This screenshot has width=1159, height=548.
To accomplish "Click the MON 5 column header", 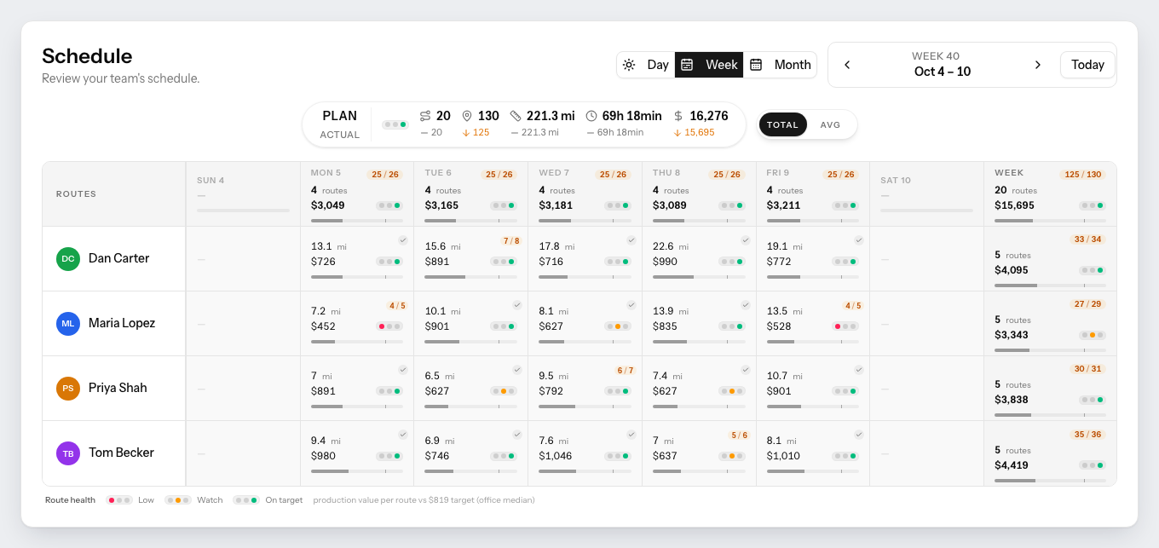I will click(x=357, y=193).
